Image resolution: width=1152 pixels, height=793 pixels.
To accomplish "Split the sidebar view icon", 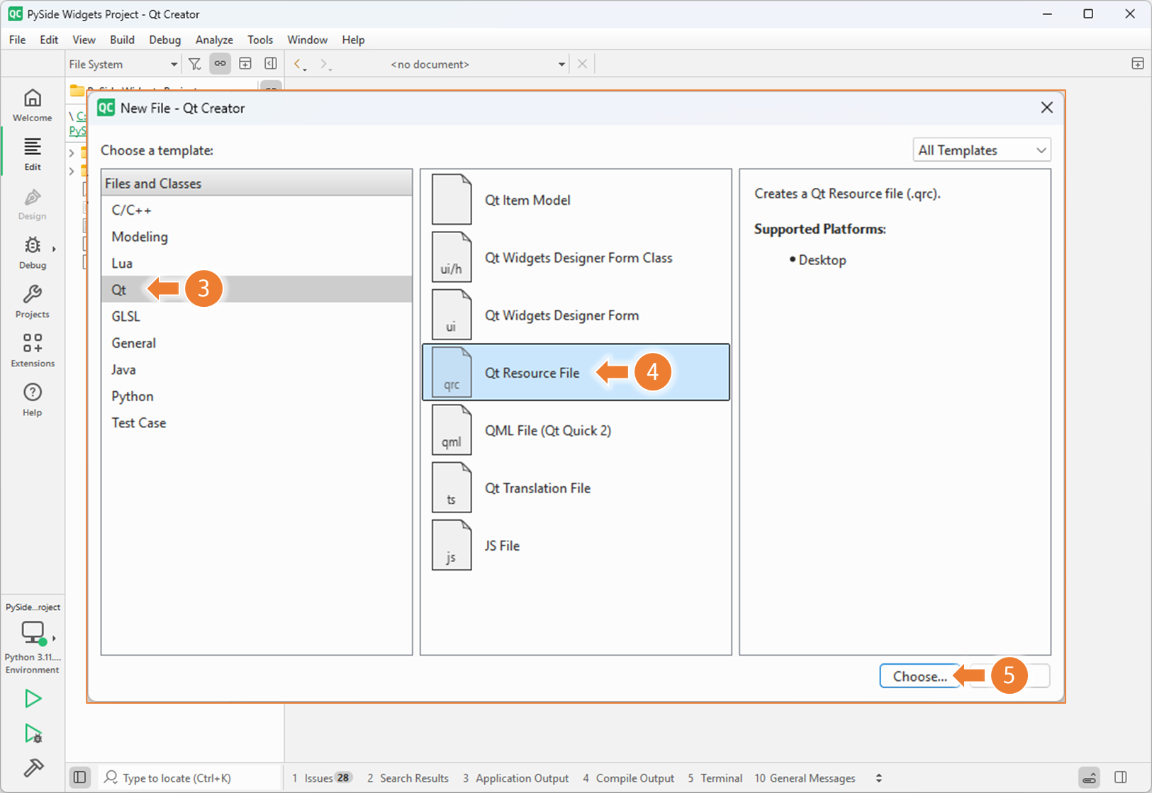I will pos(245,64).
